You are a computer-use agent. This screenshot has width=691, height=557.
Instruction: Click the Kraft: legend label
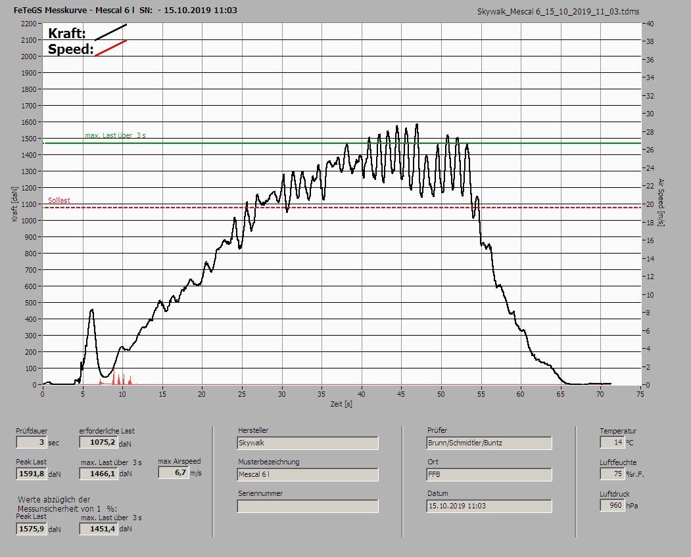(67, 33)
